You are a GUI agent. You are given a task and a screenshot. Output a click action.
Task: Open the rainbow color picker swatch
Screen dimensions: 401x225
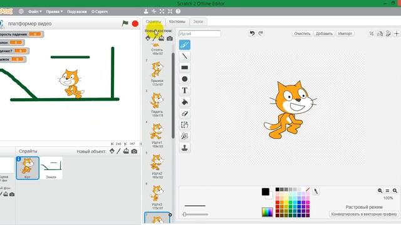coord(268,212)
